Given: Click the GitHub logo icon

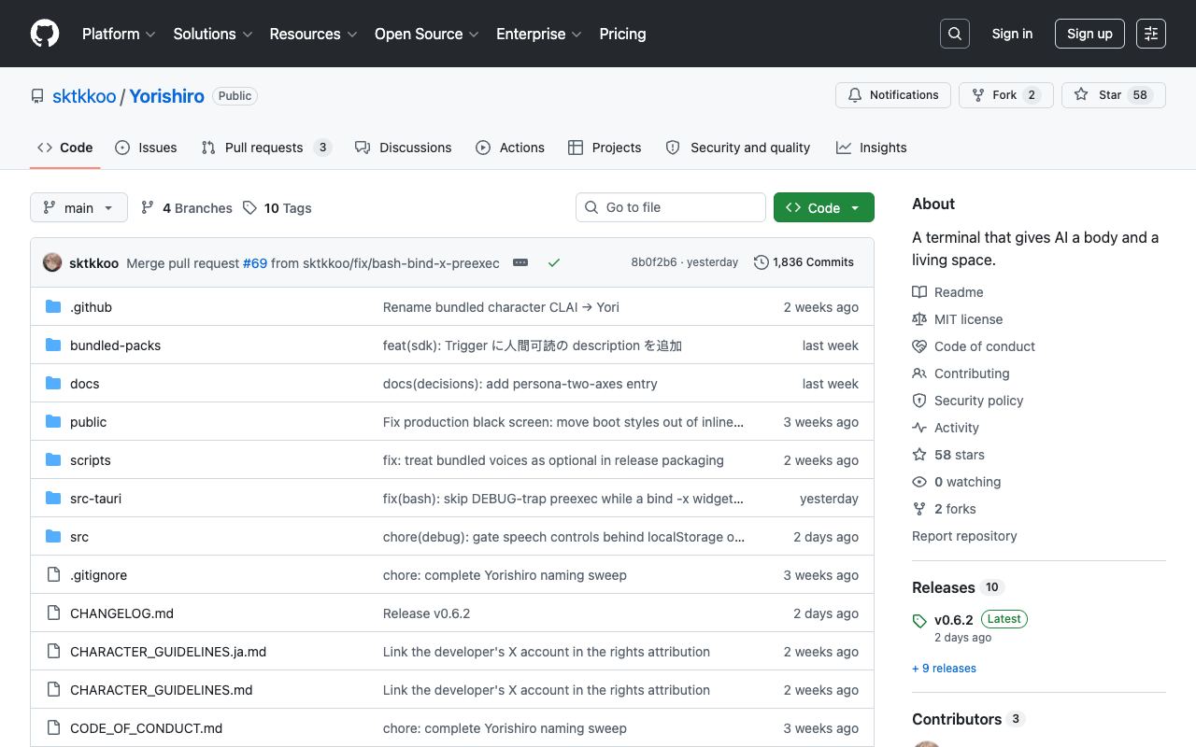Looking at the screenshot, I should coord(45,34).
